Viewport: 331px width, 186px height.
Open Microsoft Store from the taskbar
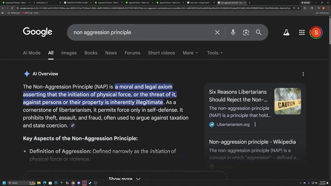(x=50, y=183)
